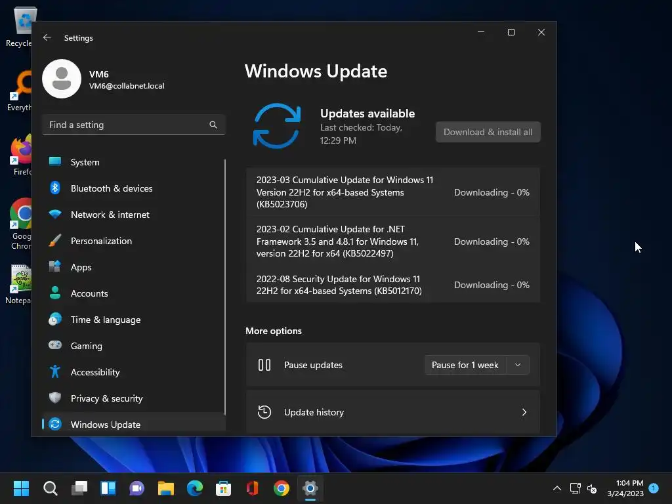Image resolution: width=672 pixels, height=504 pixels.
Task: Click the sidebar vertical scrollbar
Action: point(225,287)
